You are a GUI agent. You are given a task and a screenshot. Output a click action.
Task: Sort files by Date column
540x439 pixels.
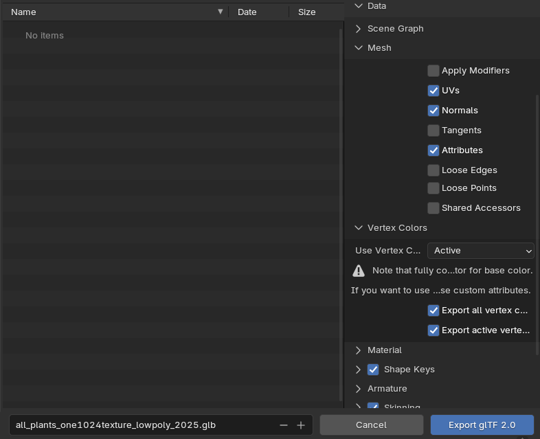[258, 12]
